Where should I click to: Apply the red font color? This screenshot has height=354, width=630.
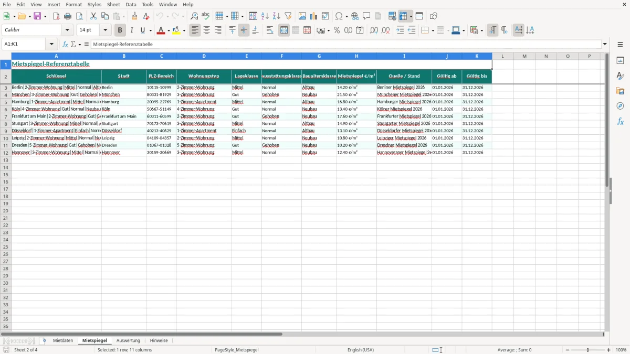(x=161, y=30)
